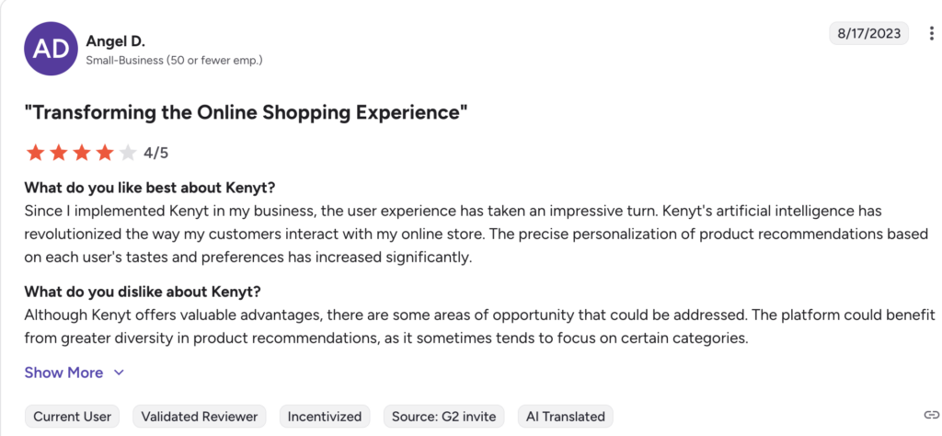This screenshot has width=942, height=436.
Task: Expand the review with Show More
Action: coord(63,373)
